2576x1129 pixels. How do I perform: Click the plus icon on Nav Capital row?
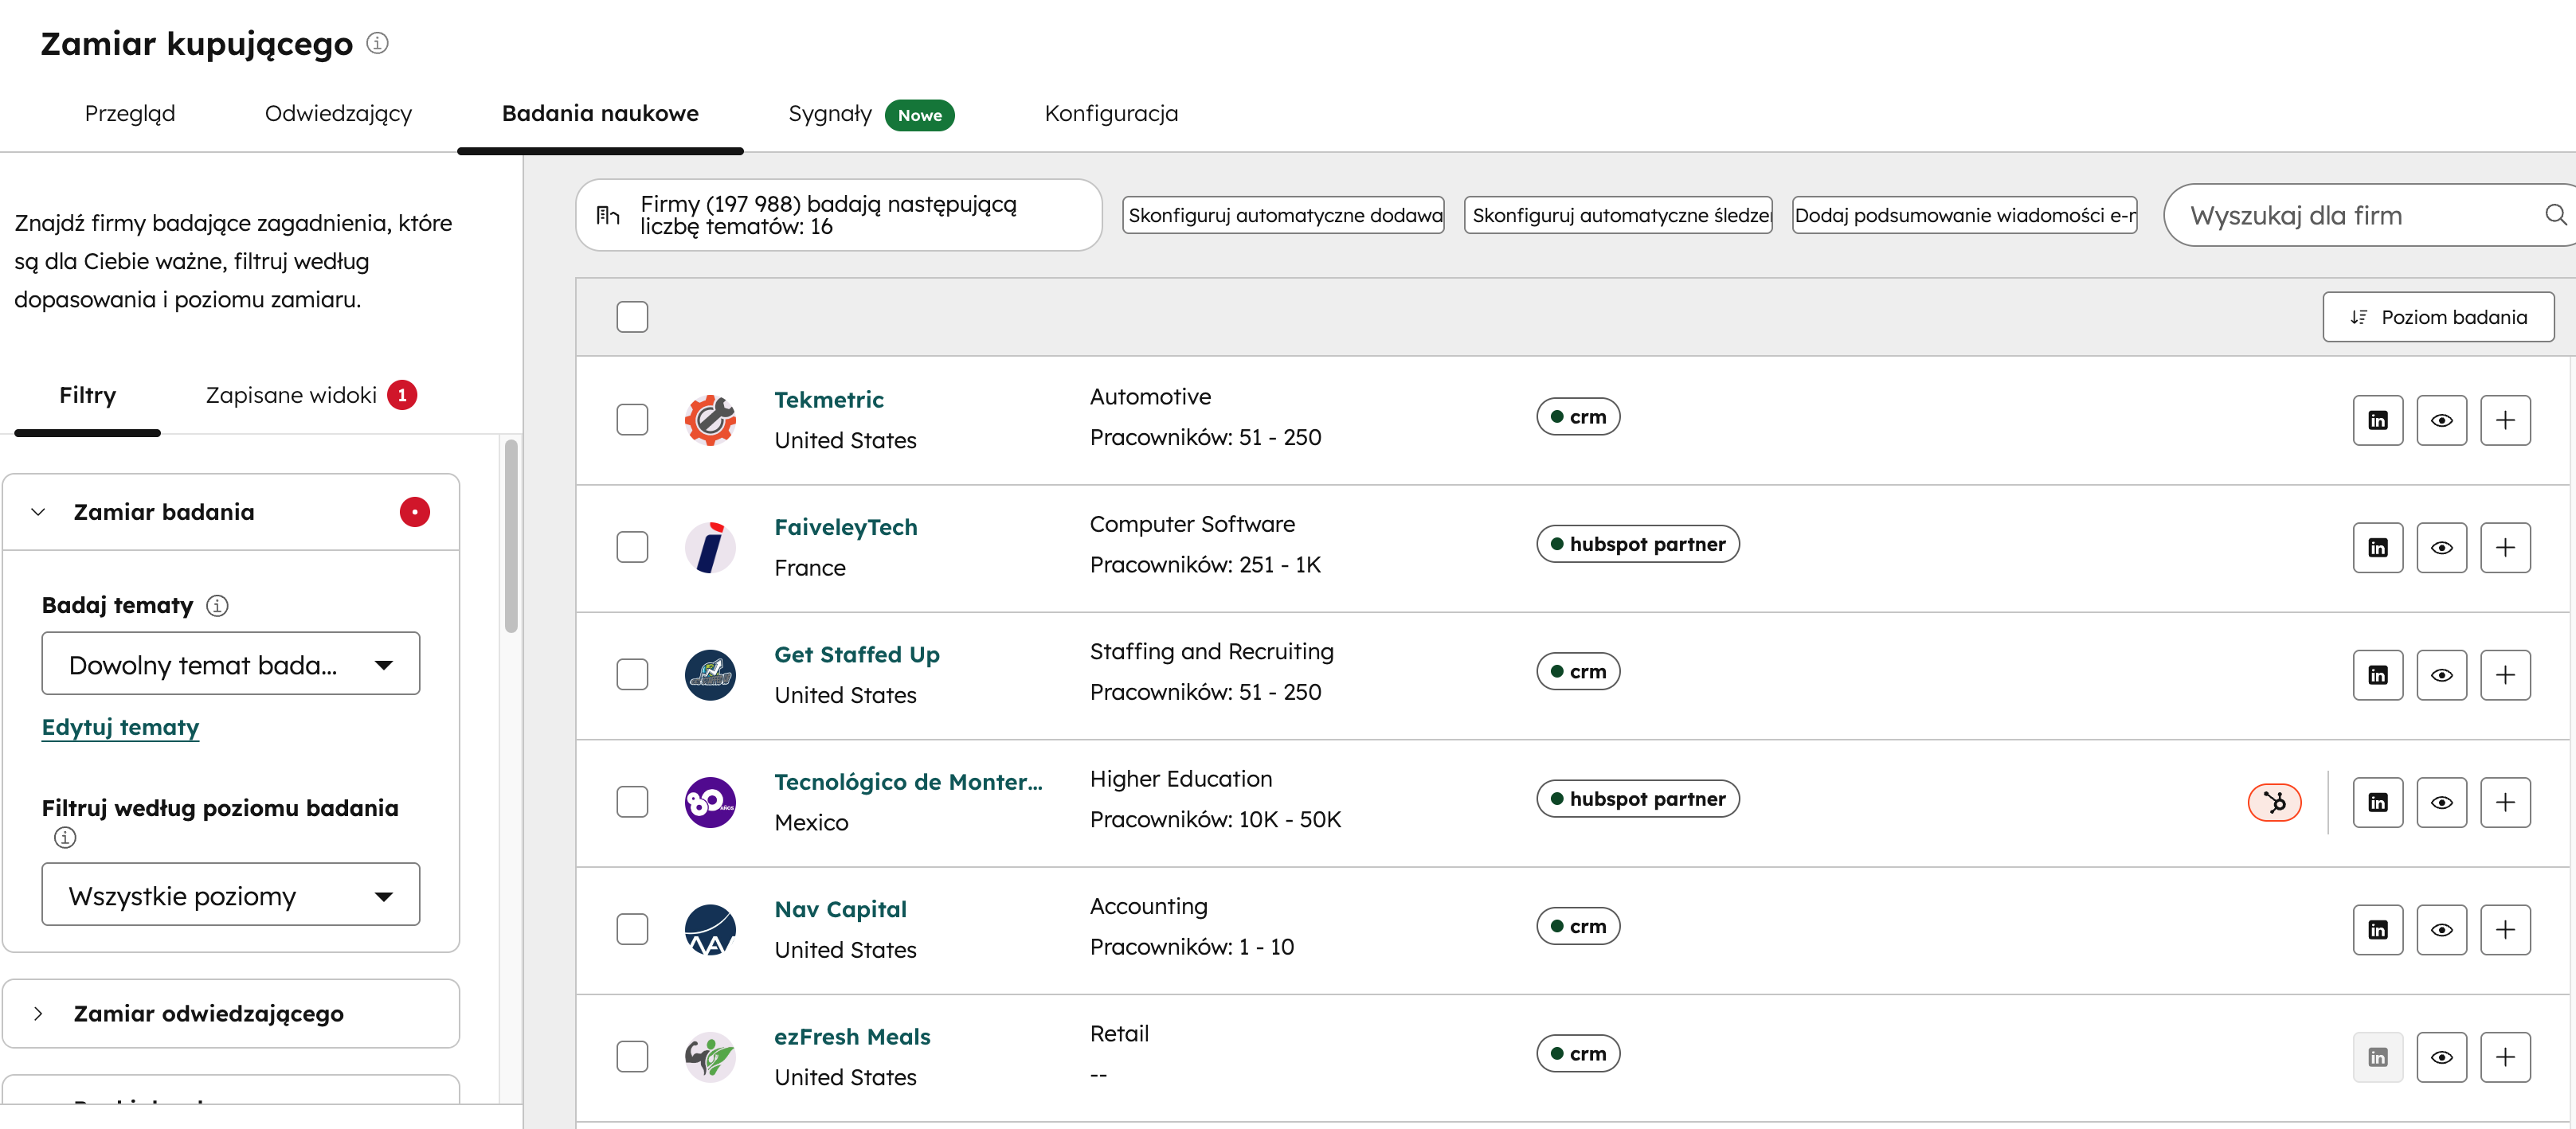click(x=2506, y=929)
